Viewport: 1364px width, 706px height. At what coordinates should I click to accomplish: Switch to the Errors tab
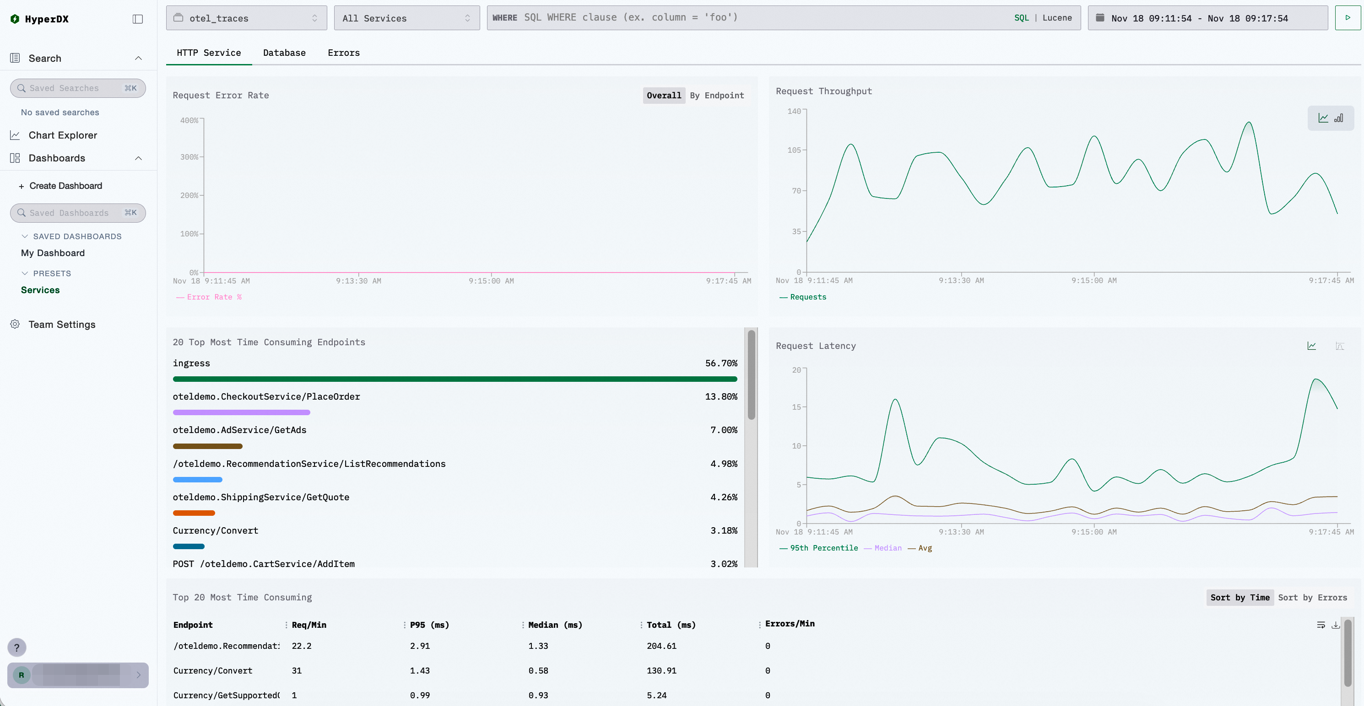tap(343, 53)
